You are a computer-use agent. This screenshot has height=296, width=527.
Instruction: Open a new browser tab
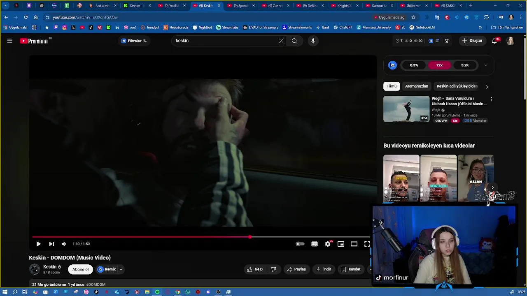[471, 6]
